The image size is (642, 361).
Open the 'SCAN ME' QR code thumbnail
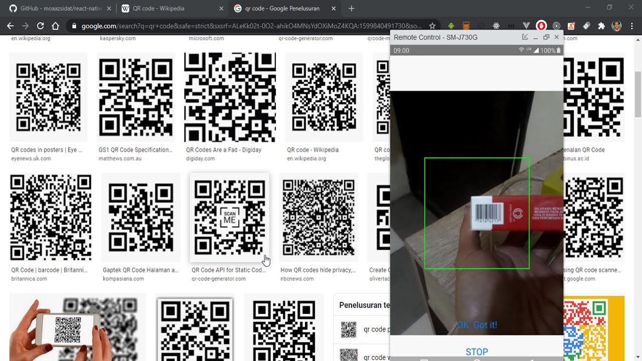230,218
